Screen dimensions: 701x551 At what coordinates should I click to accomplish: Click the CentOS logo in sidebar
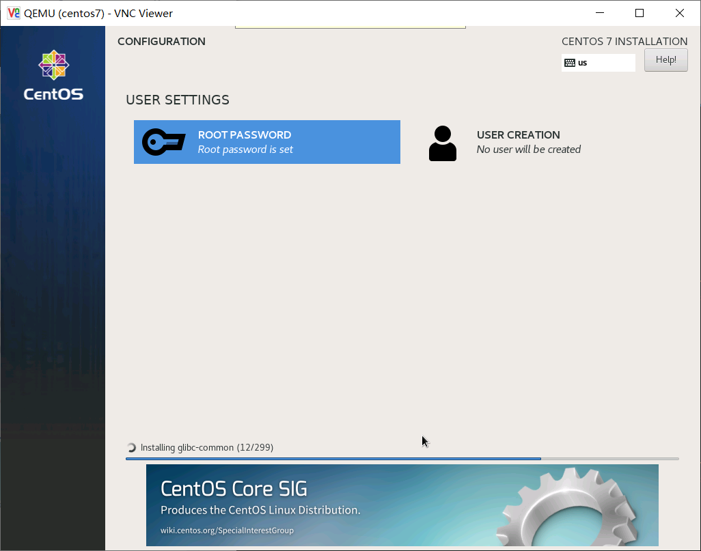pyautogui.click(x=54, y=75)
